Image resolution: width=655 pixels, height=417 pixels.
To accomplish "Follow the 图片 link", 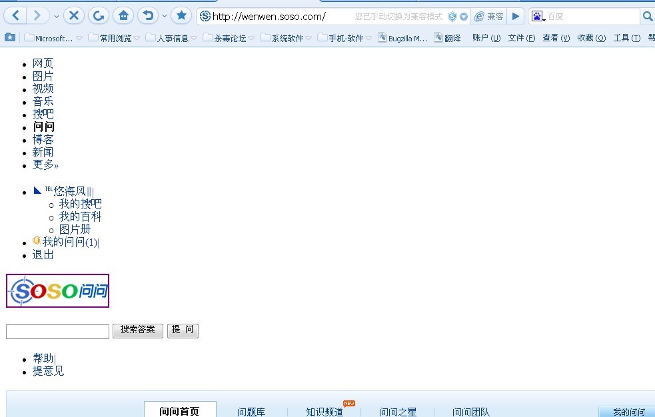I will point(43,76).
